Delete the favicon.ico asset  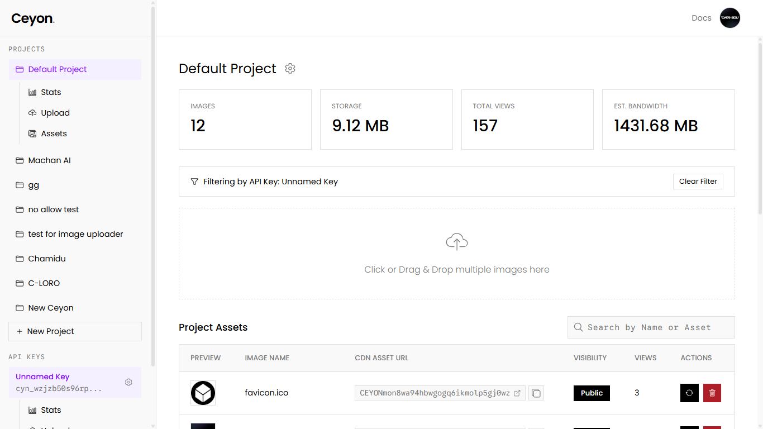(712, 393)
